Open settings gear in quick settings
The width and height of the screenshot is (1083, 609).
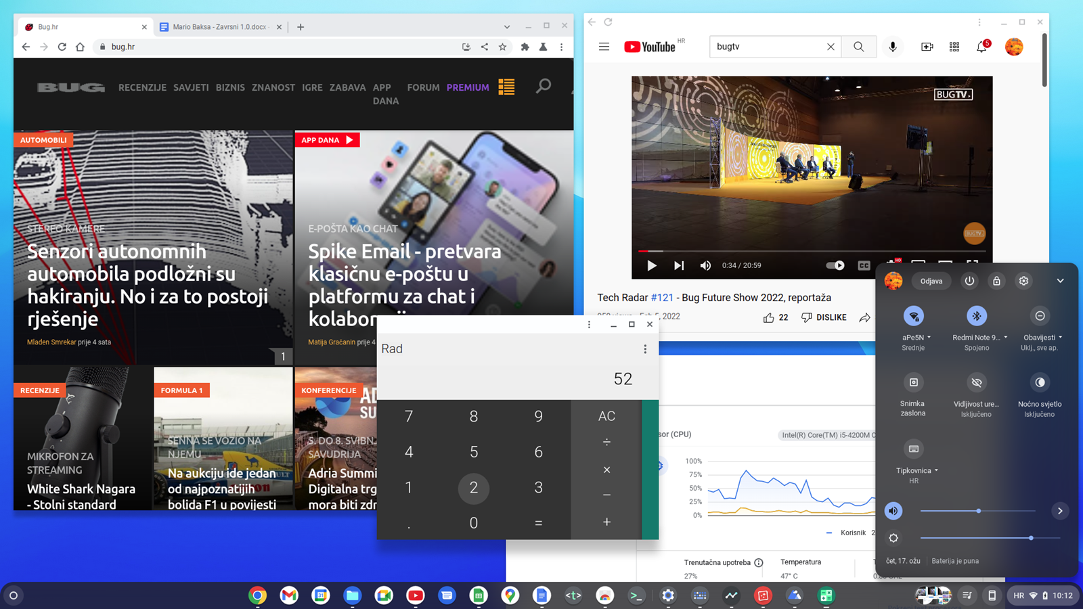(1023, 281)
